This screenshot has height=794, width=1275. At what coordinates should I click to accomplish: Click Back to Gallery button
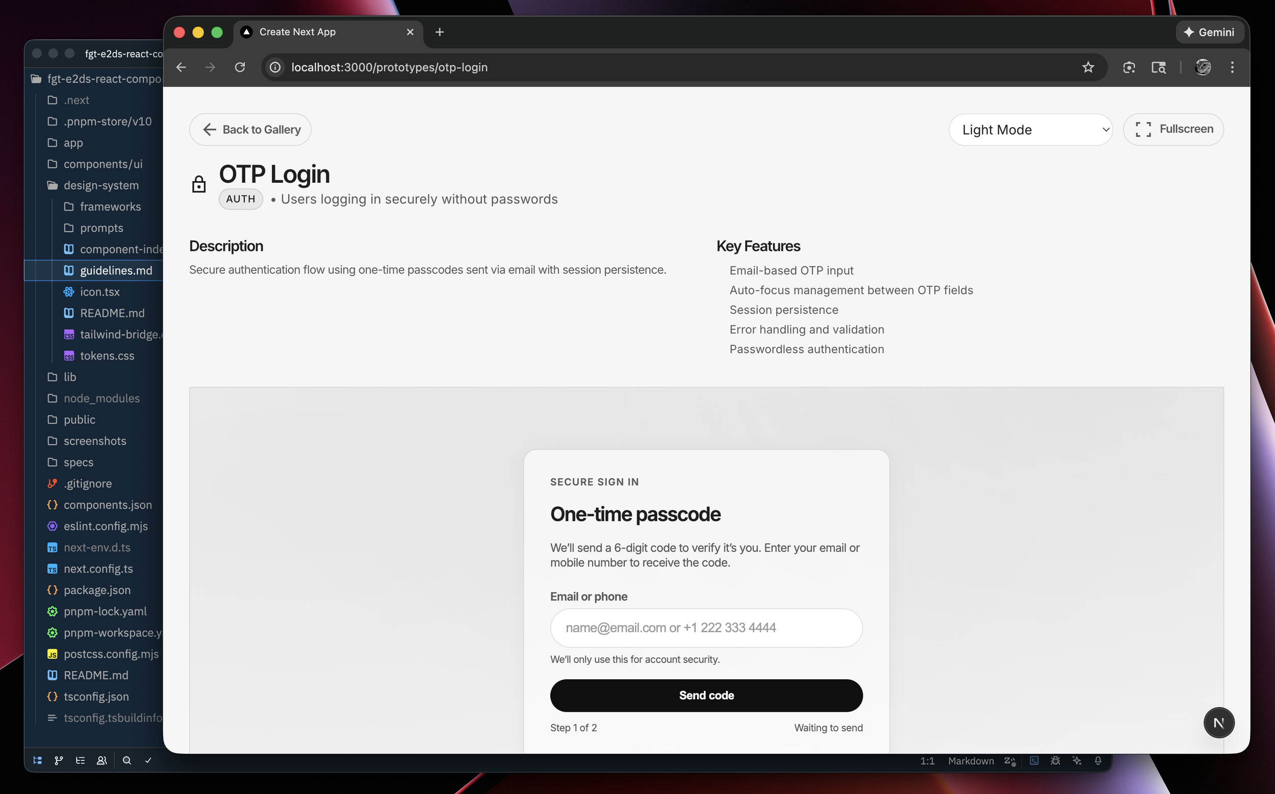click(250, 130)
